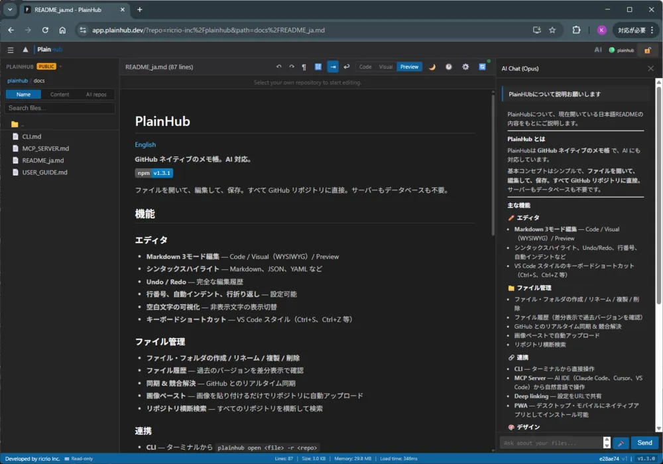
Task: Go to browser home page
Action: click(62, 30)
